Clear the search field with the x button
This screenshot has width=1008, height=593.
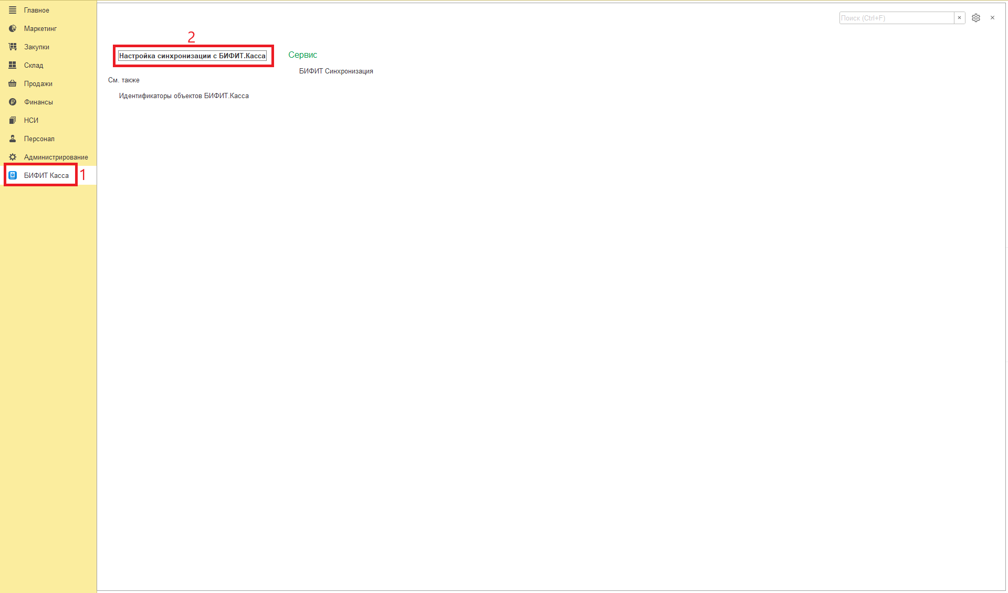coord(960,18)
